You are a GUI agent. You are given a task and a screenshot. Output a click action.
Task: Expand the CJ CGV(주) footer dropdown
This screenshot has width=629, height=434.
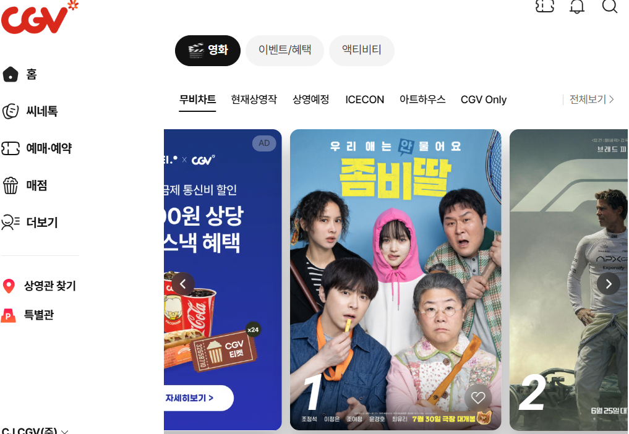click(35, 431)
